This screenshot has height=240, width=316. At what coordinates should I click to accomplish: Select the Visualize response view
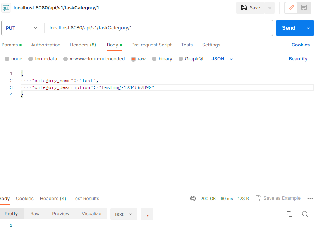point(91,214)
